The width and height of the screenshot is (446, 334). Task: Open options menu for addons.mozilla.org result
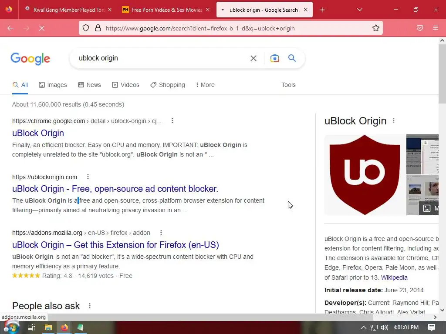tap(161, 233)
